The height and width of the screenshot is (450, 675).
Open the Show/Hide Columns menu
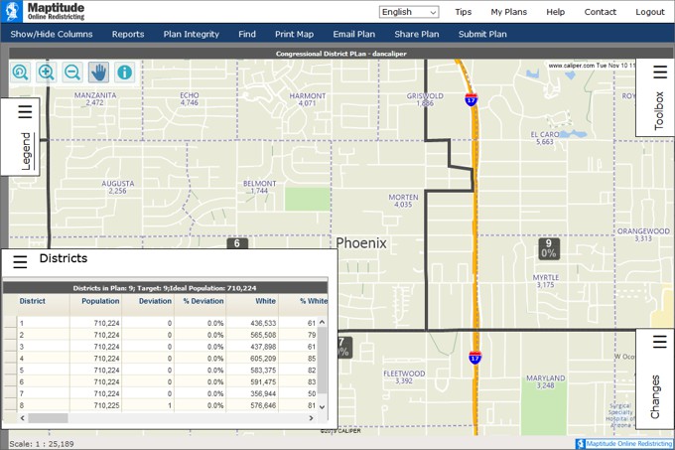click(52, 34)
